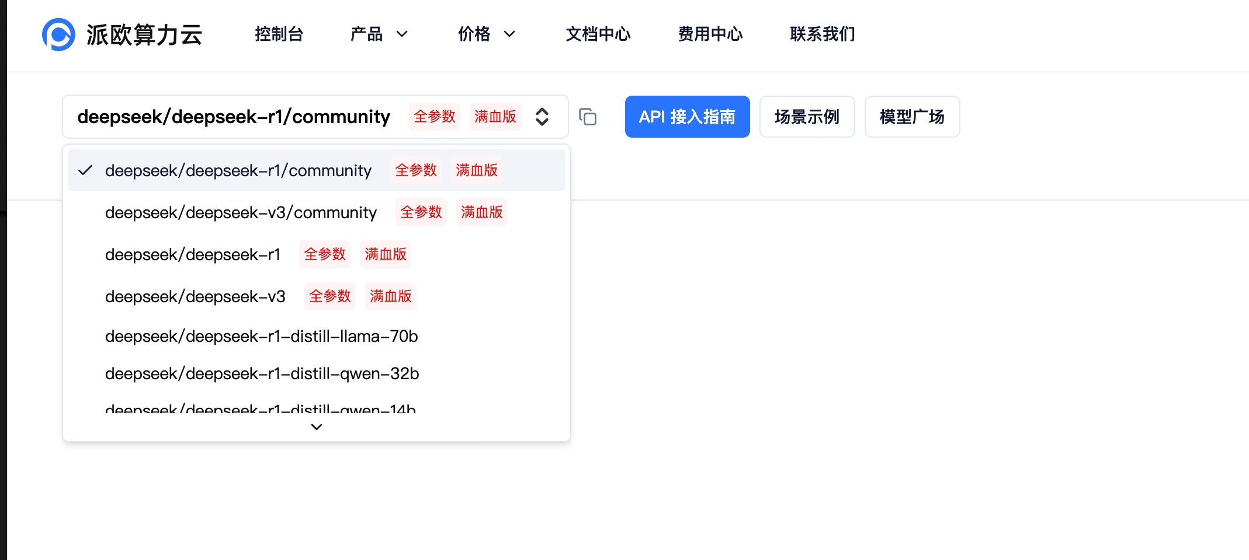Click the 满血版 tag in the selector field
The height and width of the screenshot is (560, 1249).
[x=495, y=117]
